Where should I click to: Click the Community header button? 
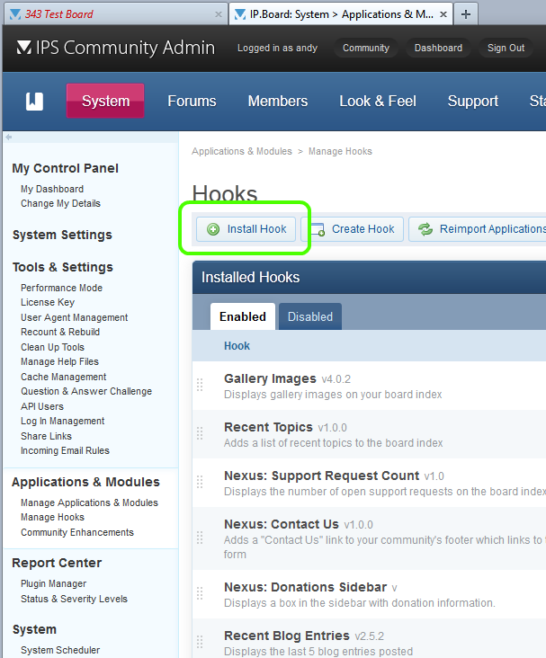point(366,48)
